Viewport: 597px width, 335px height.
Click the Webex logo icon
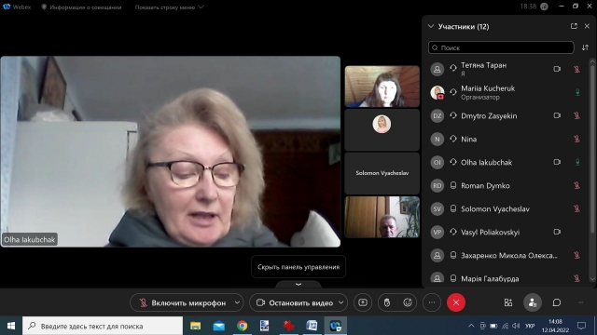[x=7, y=7]
